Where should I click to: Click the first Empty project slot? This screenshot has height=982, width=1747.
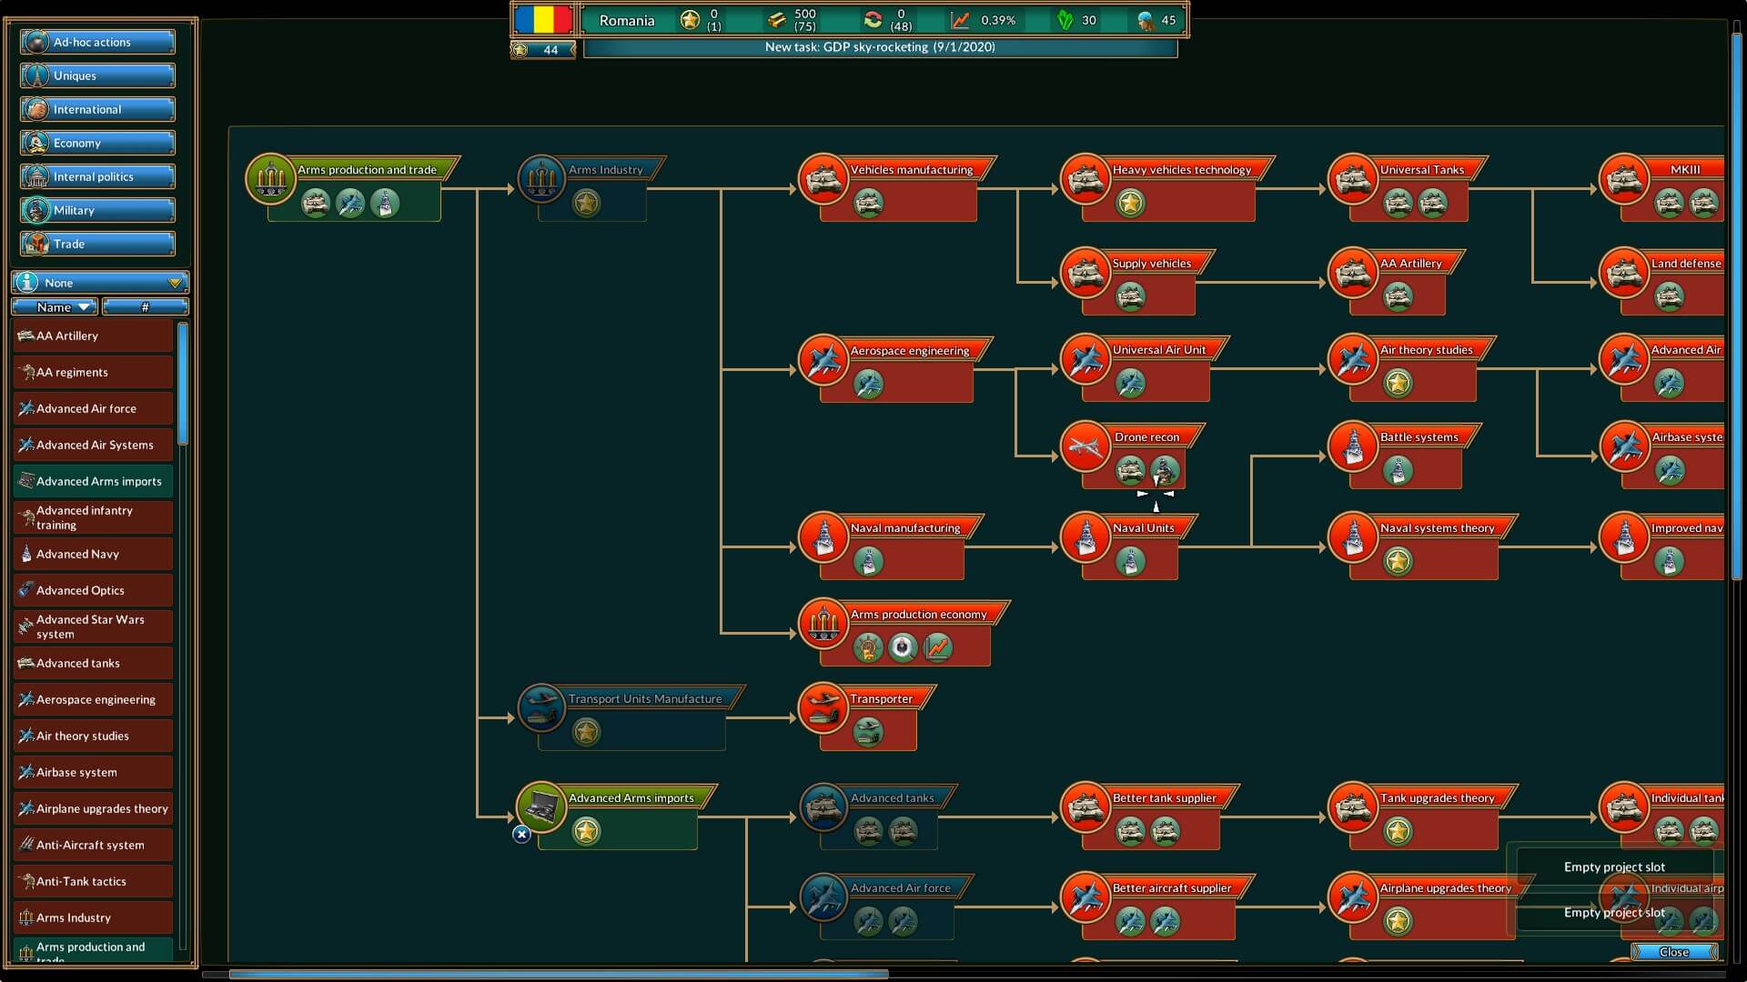click(1613, 867)
